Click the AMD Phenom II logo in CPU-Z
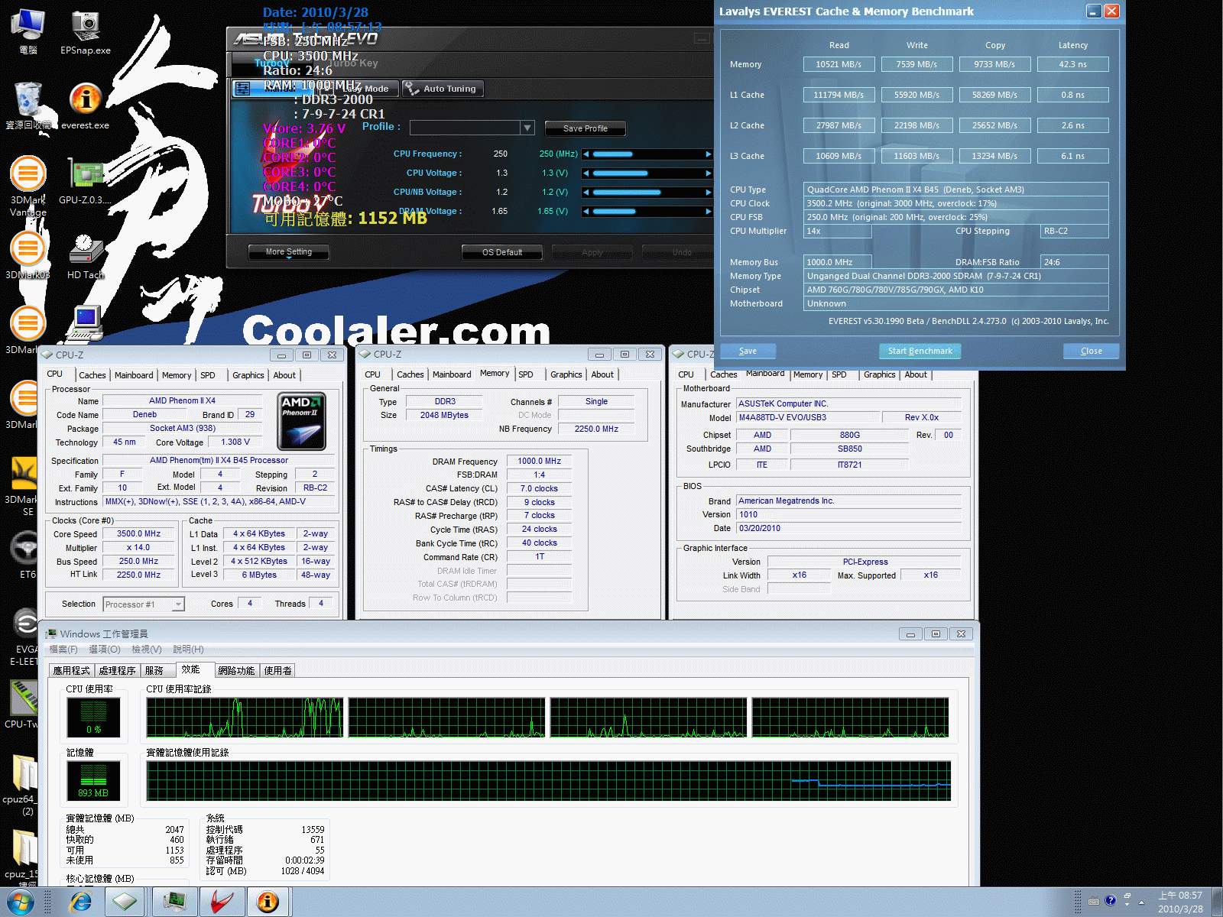Image resolution: width=1223 pixels, height=917 pixels. click(302, 421)
